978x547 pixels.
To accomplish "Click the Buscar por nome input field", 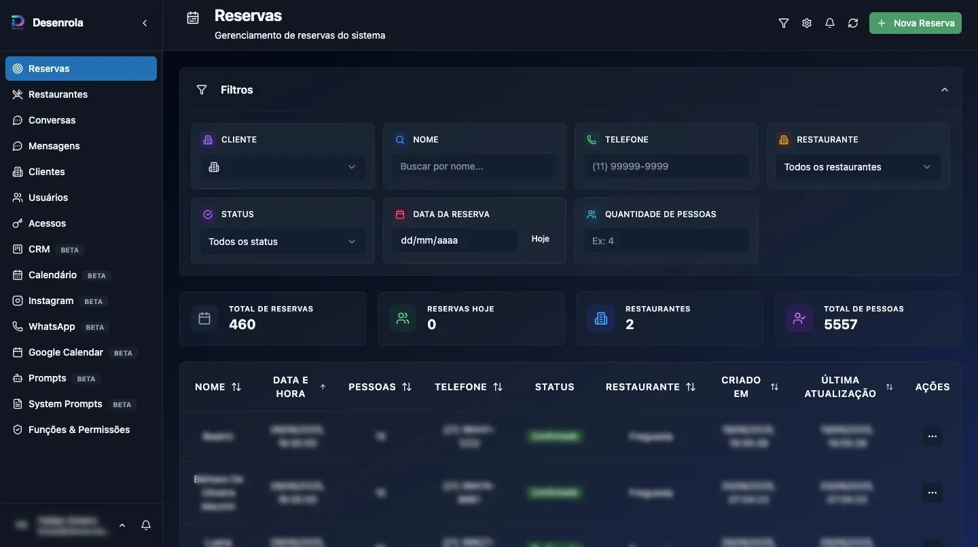I will click(474, 166).
